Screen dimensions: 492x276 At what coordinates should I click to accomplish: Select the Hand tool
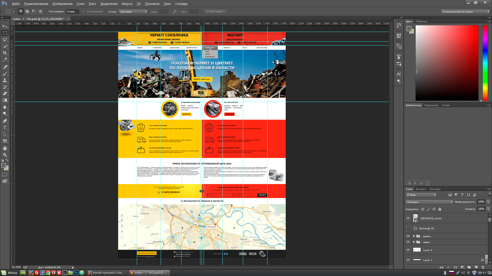(x=5, y=148)
